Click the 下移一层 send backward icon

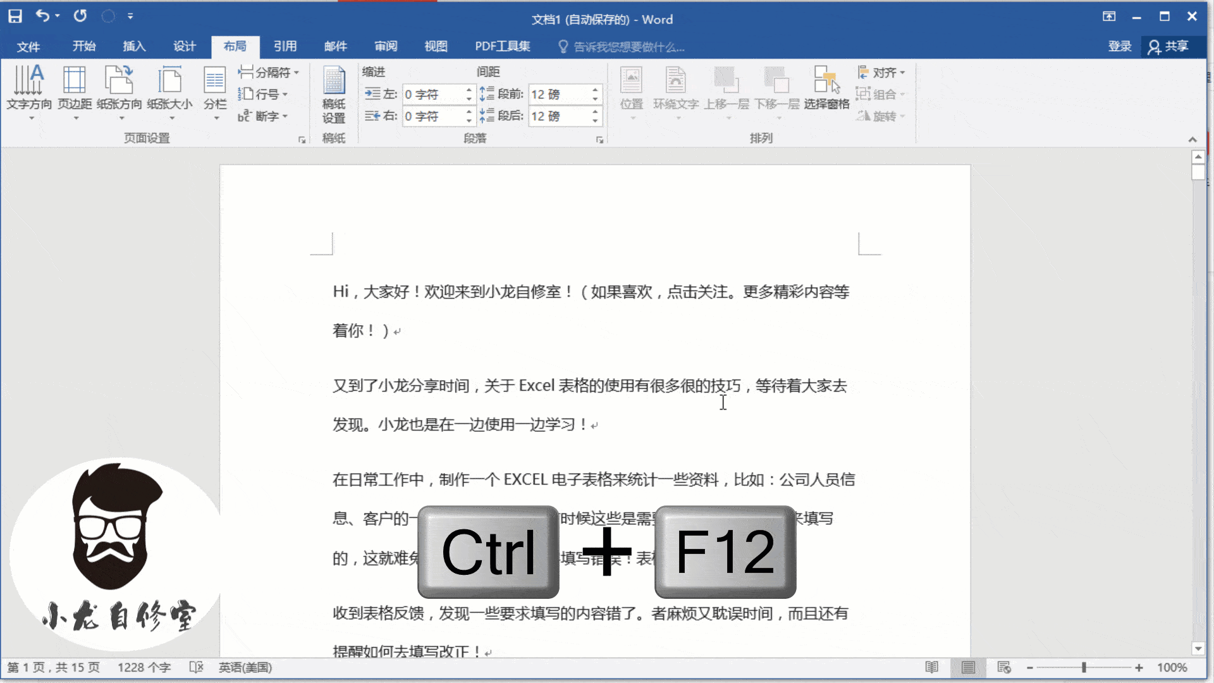[x=777, y=92]
